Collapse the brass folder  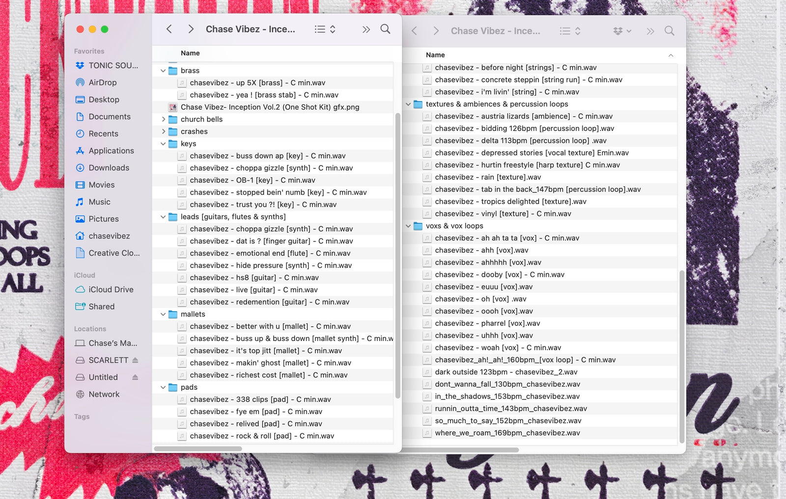pyautogui.click(x=163, y=71)
